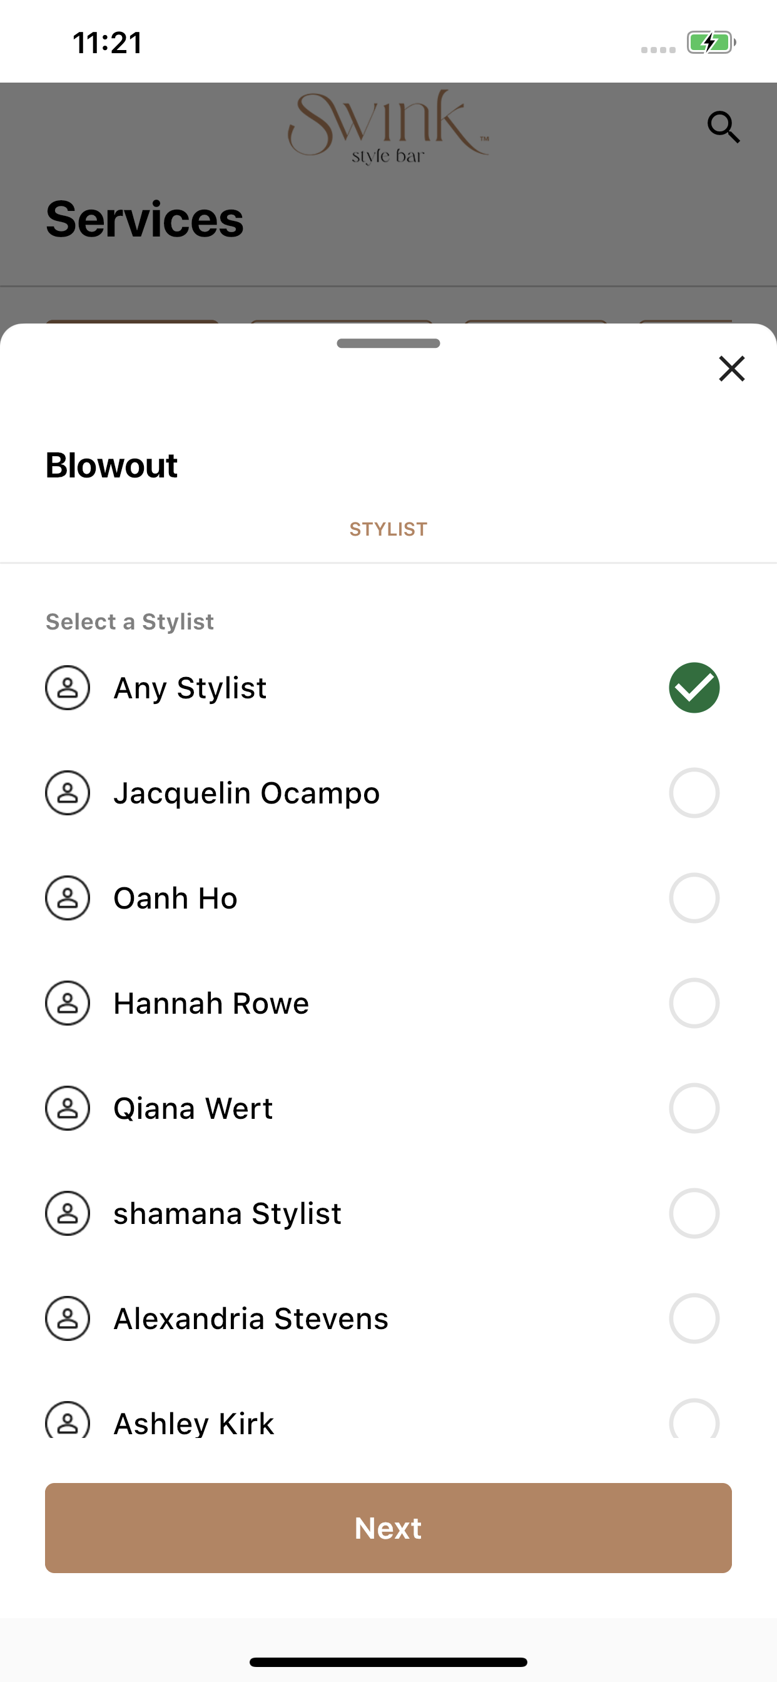Deselect the Any Stylist green checkmark

[x=694, y=688]
